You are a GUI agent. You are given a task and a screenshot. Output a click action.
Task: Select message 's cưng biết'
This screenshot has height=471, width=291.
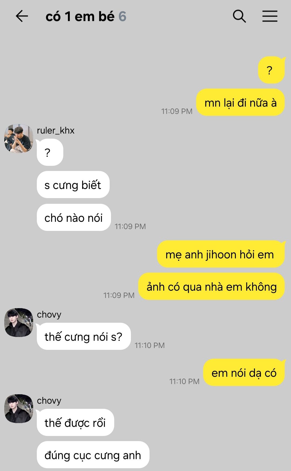click(x=73, y=185)
